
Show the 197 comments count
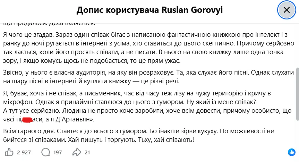point(57,152)
